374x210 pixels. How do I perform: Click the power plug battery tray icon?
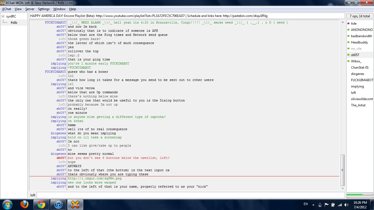[333, 205]
